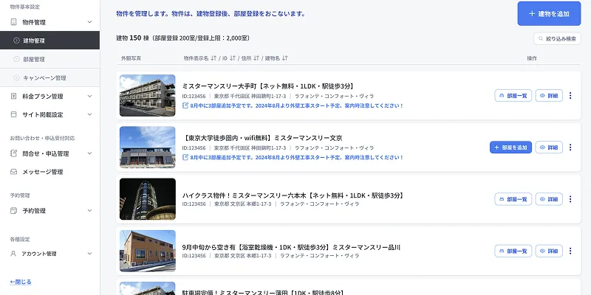Click 部屋一覧 for ミスターマンスリー六本木
Image resolution: width=591 pixels, height=295 pixels.
point(513,199)
